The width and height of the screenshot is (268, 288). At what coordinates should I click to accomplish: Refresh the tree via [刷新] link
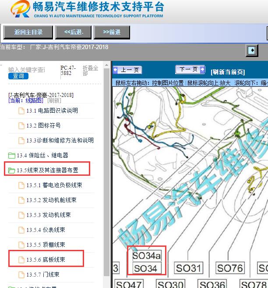click(x=54, y=100)
